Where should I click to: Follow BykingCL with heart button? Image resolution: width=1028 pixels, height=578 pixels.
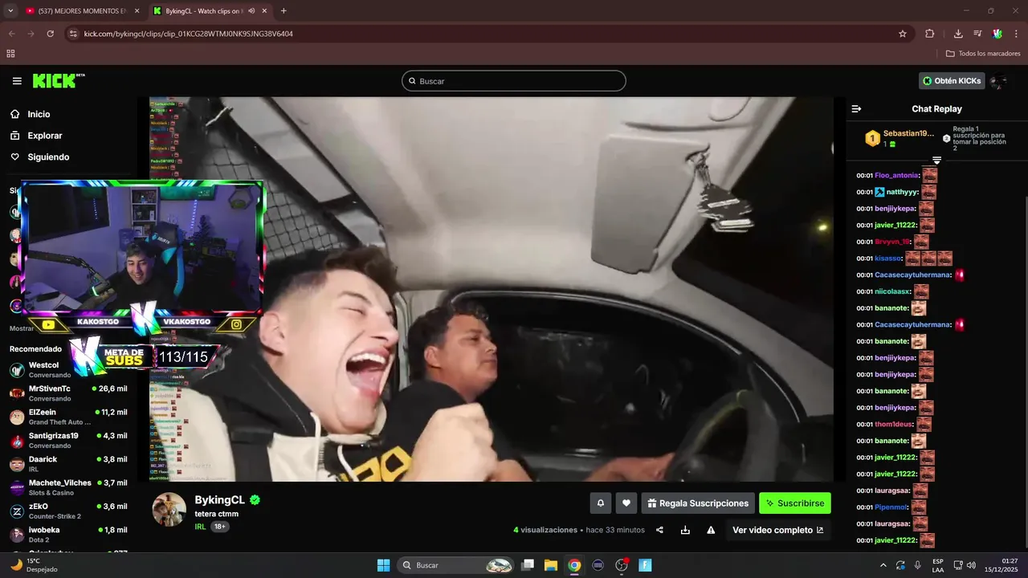click(626, 503)
